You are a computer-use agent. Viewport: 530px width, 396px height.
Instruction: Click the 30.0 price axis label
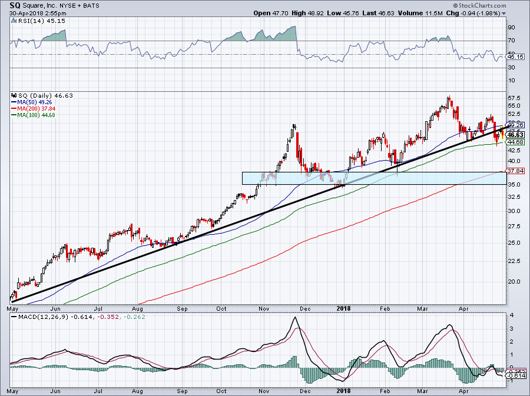coord(514,211)
